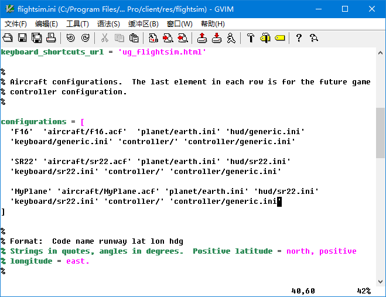Click 'aircraft/MyPlane.acf' path text

pyautogui.click(x=108, y=191)
